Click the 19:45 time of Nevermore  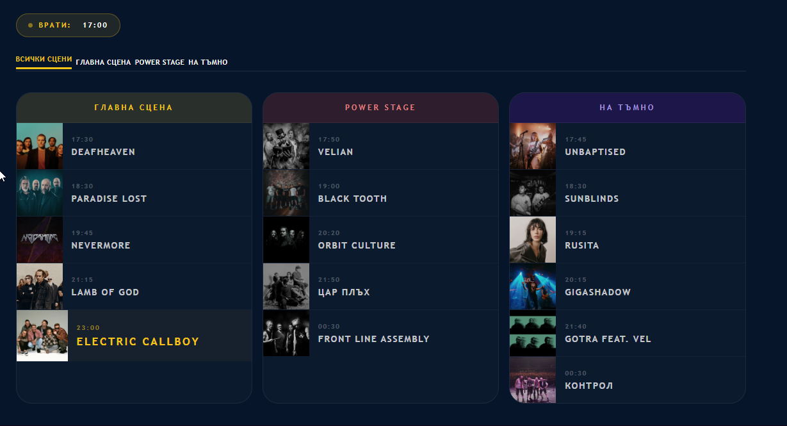pos(83,233)
